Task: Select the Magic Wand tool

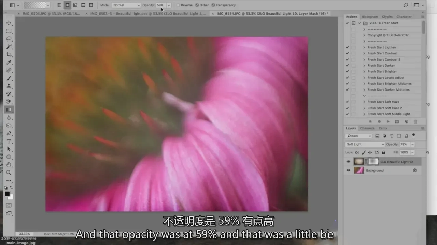Action: (x=9, y=47)
